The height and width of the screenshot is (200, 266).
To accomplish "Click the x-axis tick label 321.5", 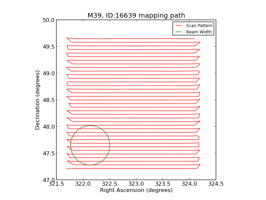I will tap(56, 184).
